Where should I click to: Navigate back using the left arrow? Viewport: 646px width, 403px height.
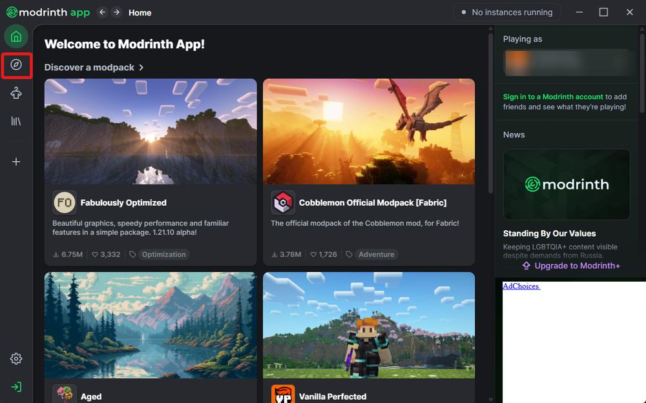coord(102,12)
